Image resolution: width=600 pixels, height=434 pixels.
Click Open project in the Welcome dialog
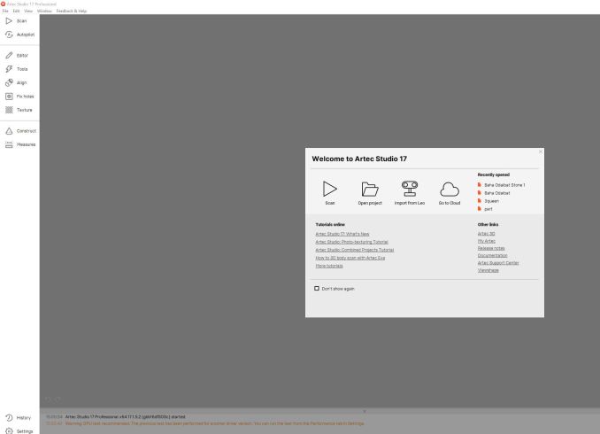point(370,193)
